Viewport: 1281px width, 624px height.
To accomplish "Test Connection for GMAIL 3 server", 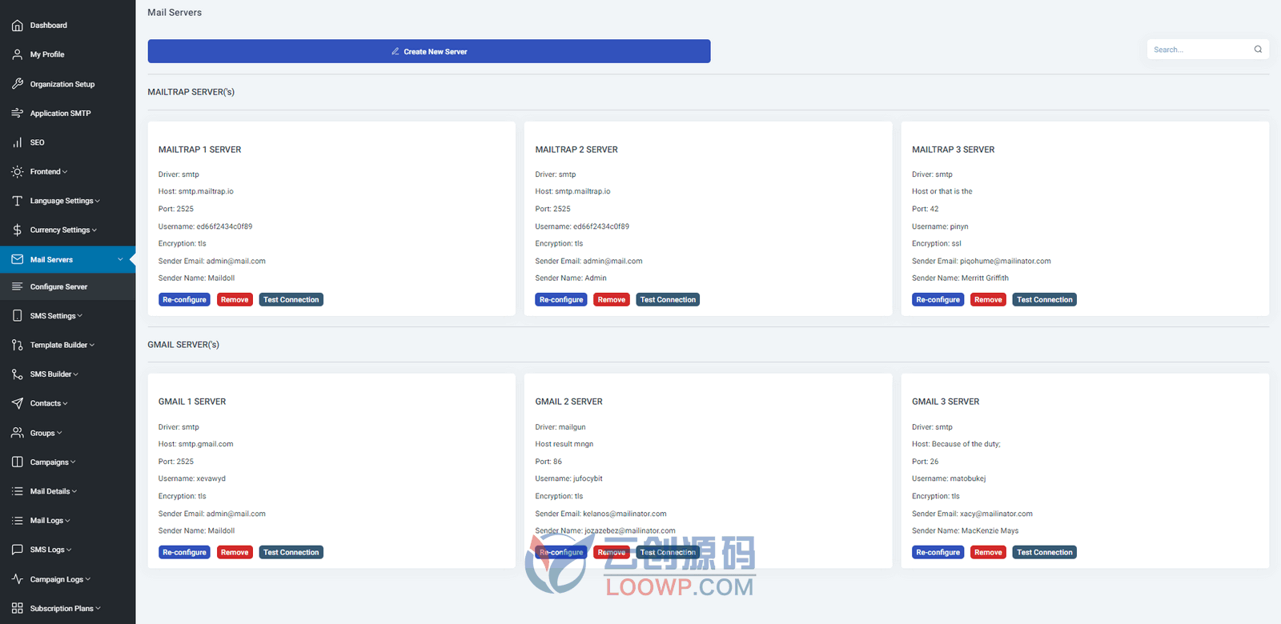I will (x=1045, y=553).
